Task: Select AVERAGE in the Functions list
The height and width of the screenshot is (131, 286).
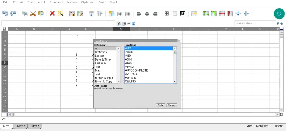Action: coord(132,74)
